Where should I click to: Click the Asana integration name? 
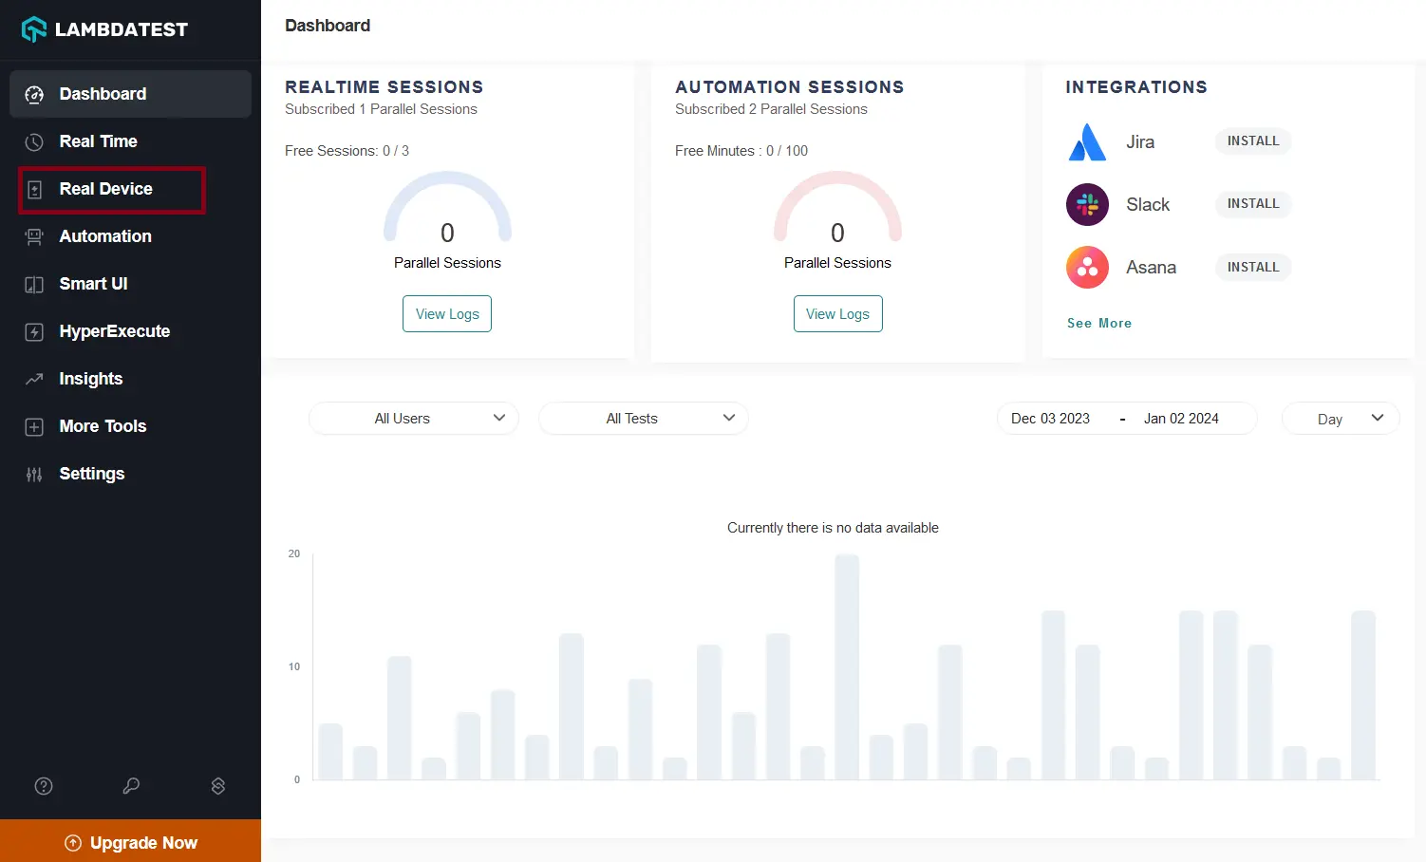click(1151, 268)
